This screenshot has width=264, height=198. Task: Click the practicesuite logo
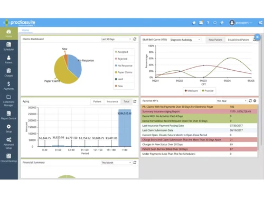coord(20,23)
